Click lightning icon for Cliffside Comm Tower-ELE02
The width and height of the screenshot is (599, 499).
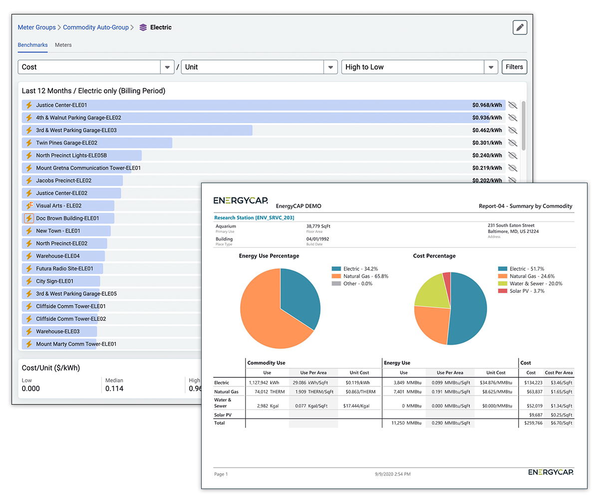click(x=29, y=319)
